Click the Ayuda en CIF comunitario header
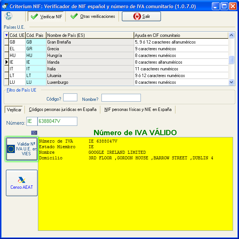The width and height of the screenshot is (239, 239). [181, 35]
